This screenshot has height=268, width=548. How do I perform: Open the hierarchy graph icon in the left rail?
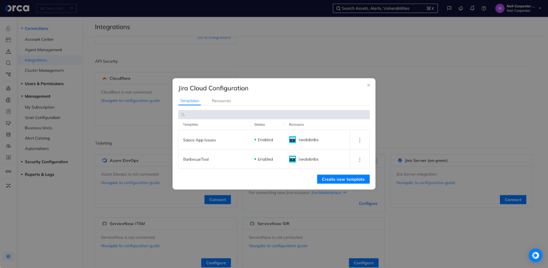(8, 74)
